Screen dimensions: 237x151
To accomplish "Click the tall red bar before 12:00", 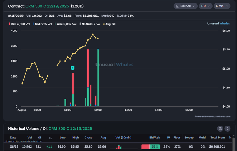I will (88, 68).
